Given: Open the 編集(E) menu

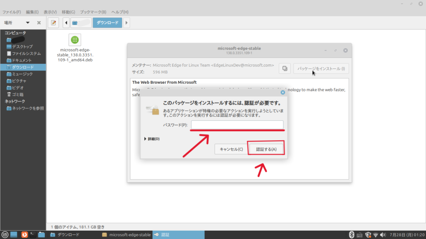Looking at the screenshot, I should [32, 12].
